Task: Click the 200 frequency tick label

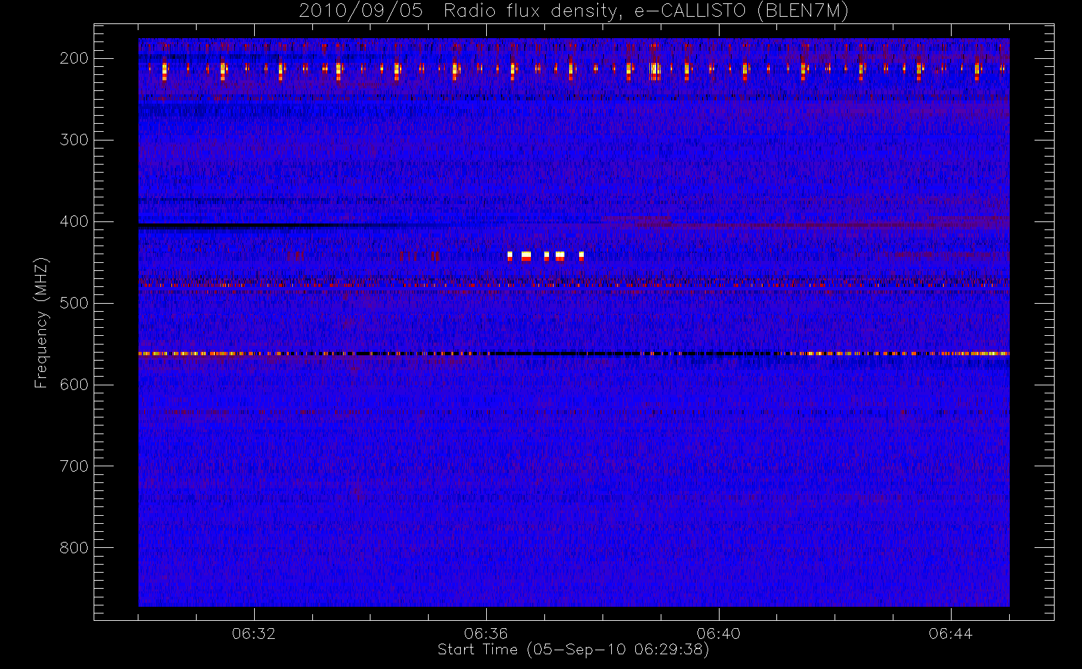Action: [74, 58]
